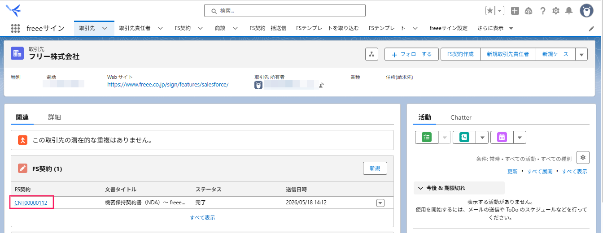
Task: Expand the log a call dropdown
Action: 482,137
